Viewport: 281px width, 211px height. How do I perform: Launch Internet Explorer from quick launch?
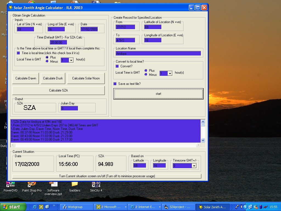pyautogui.click(x=35, y=207)
